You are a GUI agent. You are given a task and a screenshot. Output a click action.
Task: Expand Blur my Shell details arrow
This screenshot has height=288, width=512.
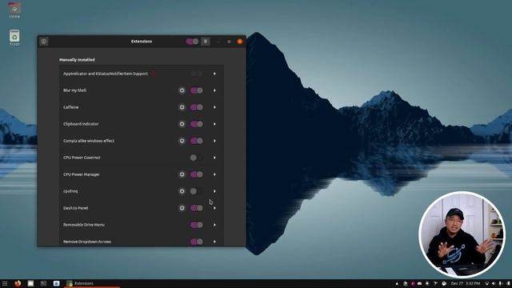214,90
